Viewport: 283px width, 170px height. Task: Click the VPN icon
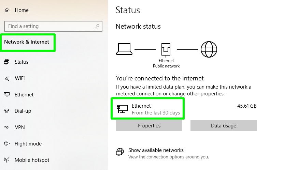point(6,127)
